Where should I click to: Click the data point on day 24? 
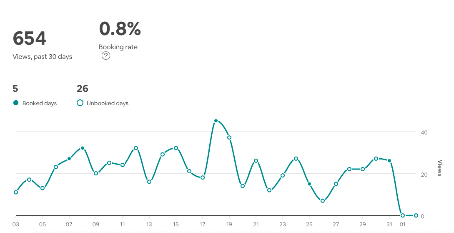point(296,159)
